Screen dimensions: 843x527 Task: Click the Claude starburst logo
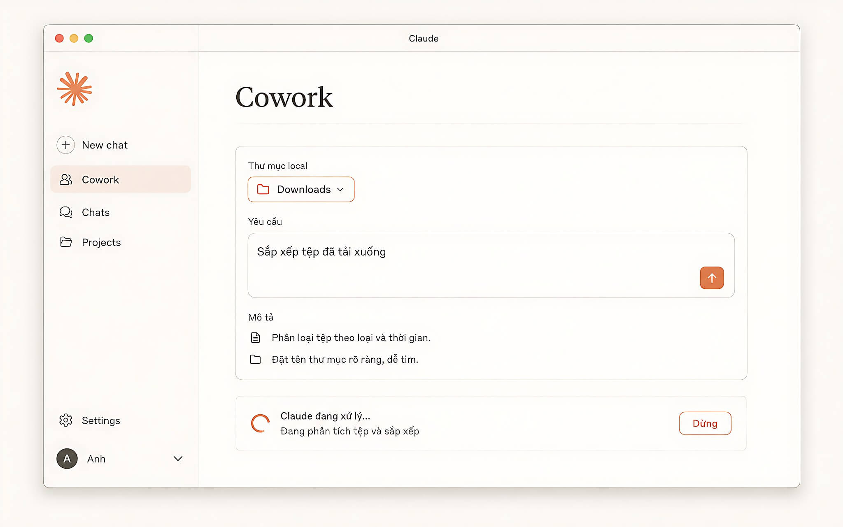click(75, 89)
